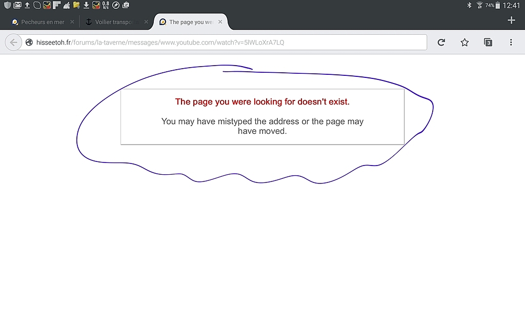Open a new tab with plus button

point(511,20)
